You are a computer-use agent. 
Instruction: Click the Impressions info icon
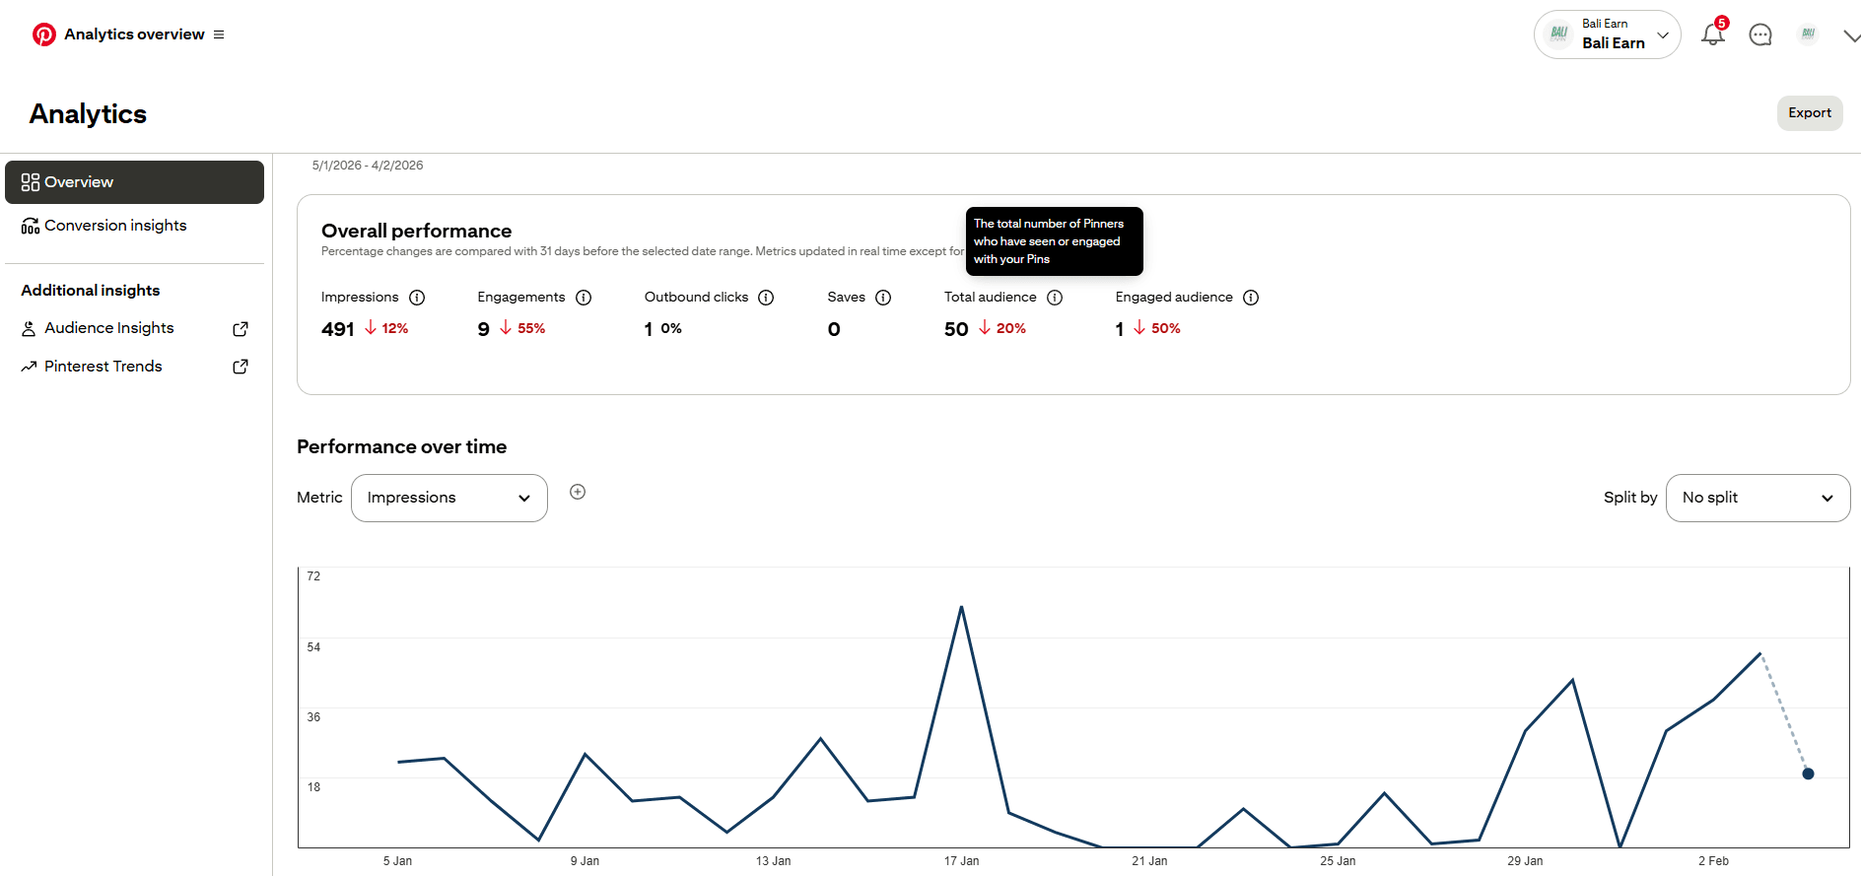tap(417, 298)
